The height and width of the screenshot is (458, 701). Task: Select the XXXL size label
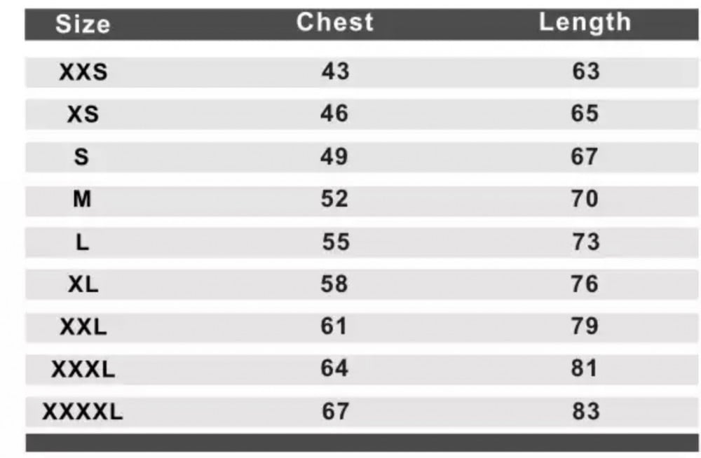coord(83,370)
